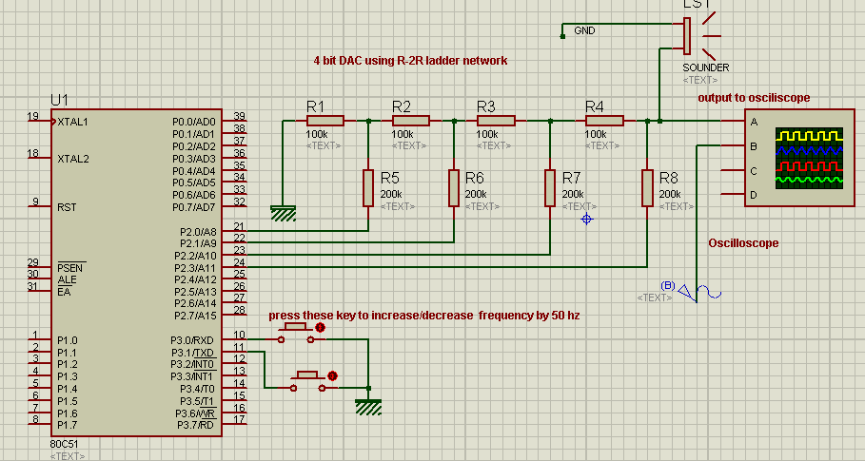Toggle red actuator of lower push button
The height and width of the screenshot is (461, 865).
click(x=332, y=375)
